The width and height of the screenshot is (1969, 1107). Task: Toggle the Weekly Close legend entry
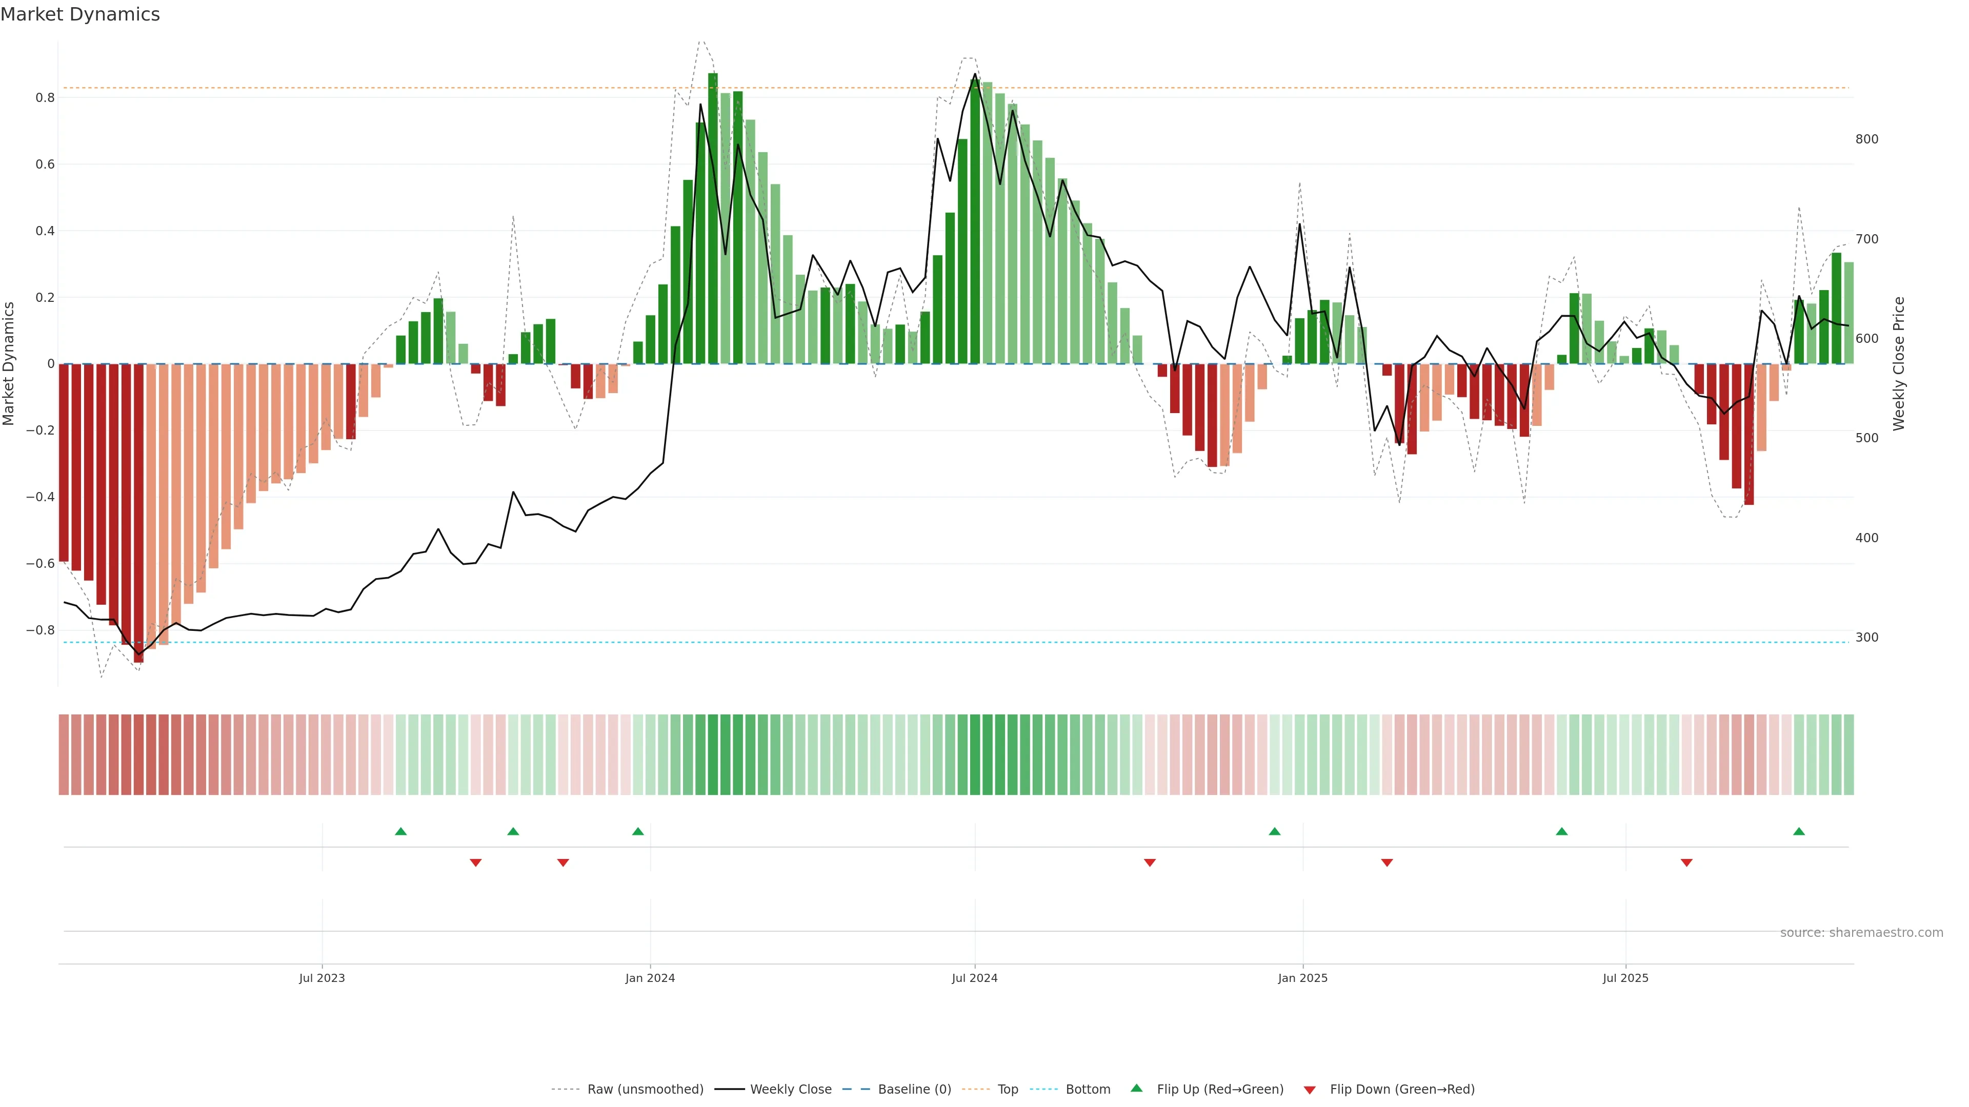[790, 1090]
